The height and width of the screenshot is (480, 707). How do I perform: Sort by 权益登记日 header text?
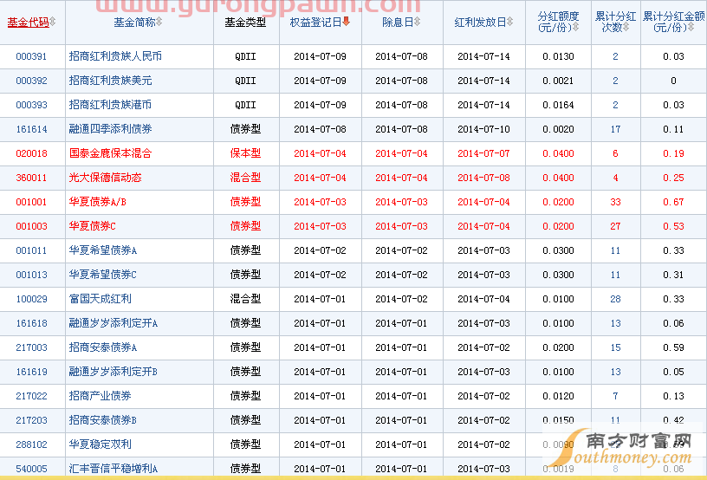pyautogui.click(x=315, y=22)
